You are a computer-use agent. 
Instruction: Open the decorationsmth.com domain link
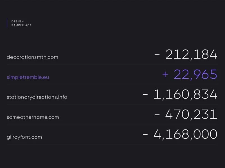pos(32,57)
